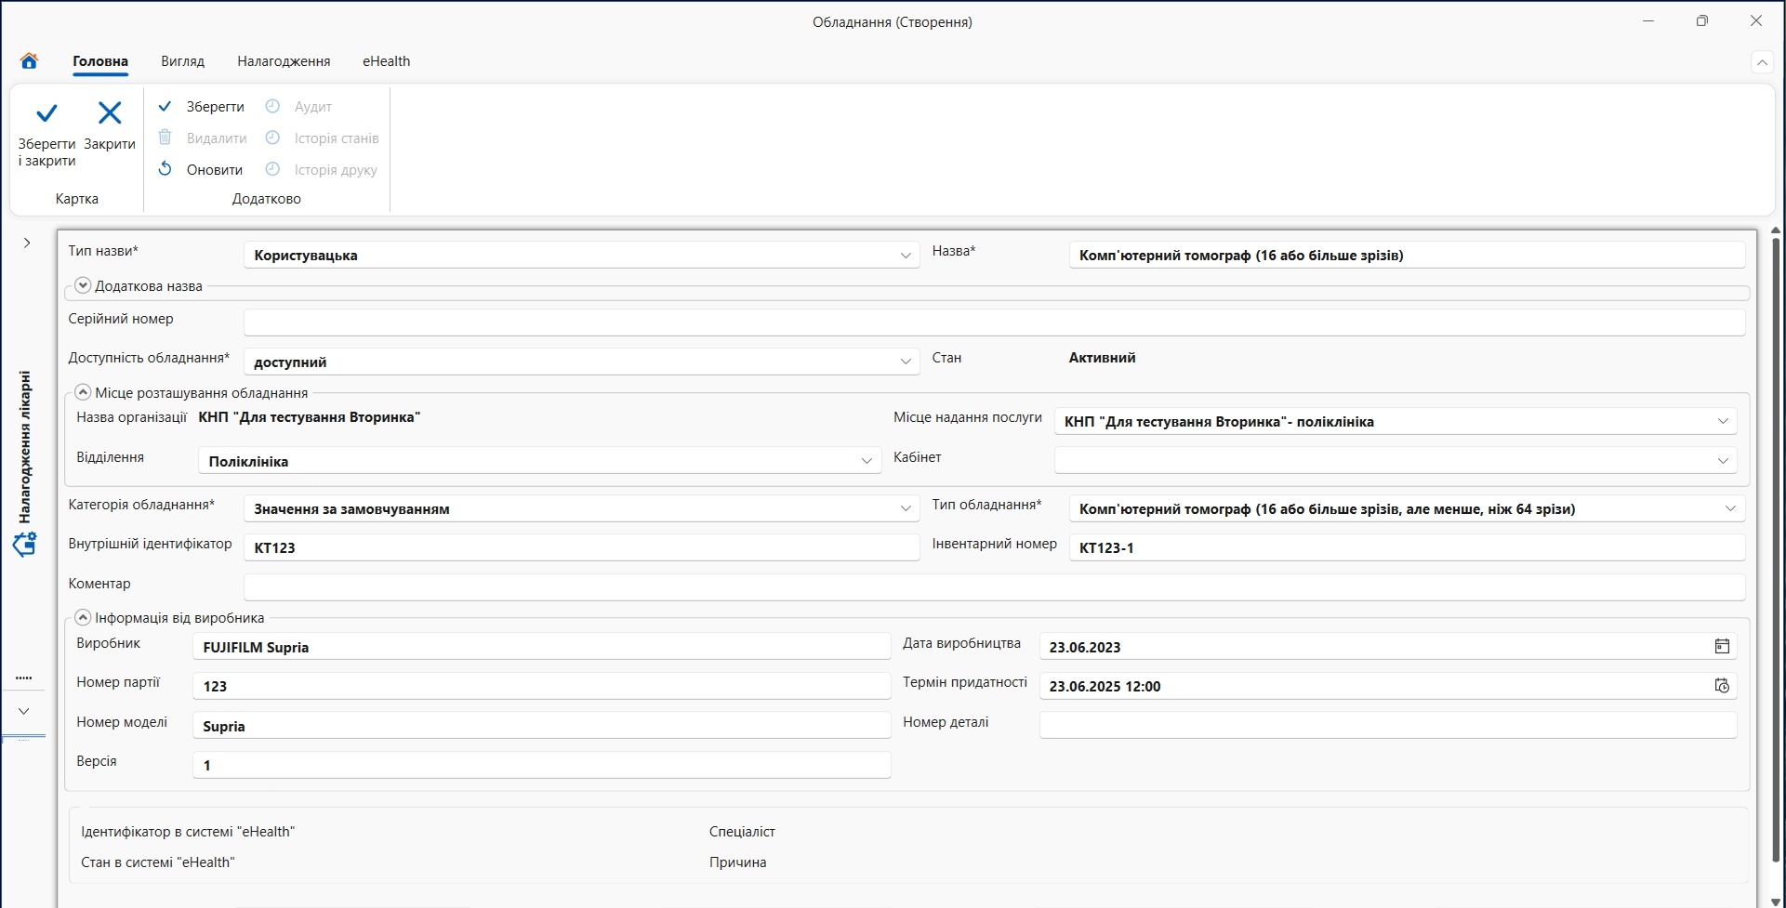The width and height of the screenshot is (1786, 908).
Task: Open the Тип назви dropdown
Action: click(x=906, y=256)
